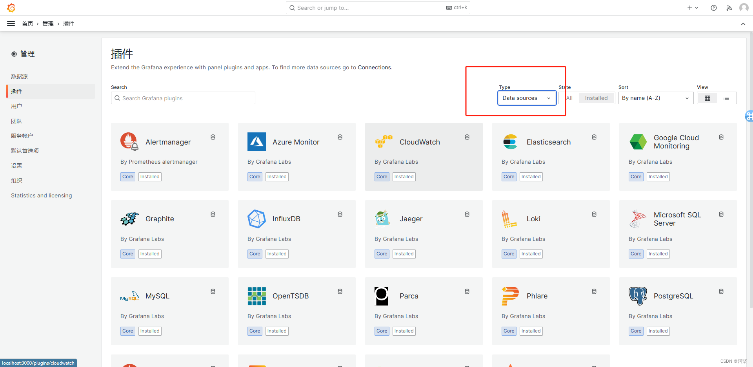
Task: Go to 首页 breadcrumb
Action: point(27,24)
